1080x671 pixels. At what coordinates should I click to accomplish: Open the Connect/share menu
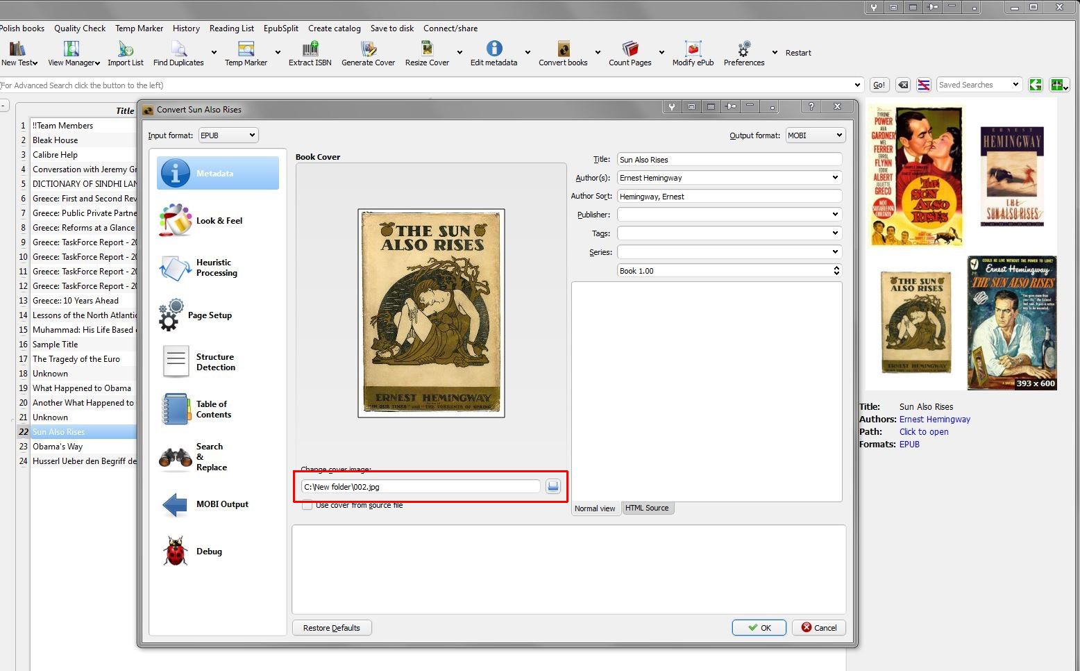(450, 28)
